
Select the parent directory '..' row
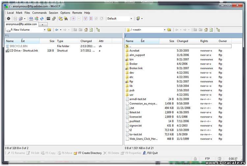pos(178,46)
